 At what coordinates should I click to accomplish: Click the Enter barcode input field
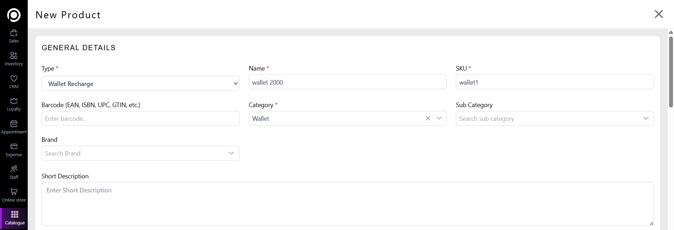(140, 119)
